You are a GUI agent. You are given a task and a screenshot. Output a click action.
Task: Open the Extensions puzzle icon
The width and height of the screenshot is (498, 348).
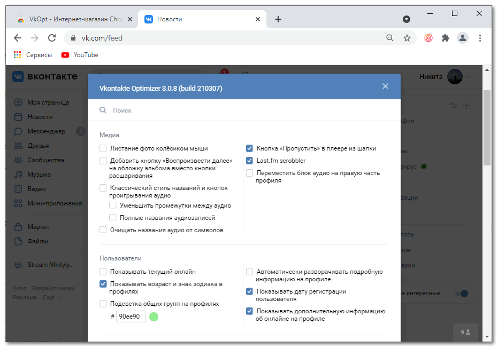pos(446,38)
